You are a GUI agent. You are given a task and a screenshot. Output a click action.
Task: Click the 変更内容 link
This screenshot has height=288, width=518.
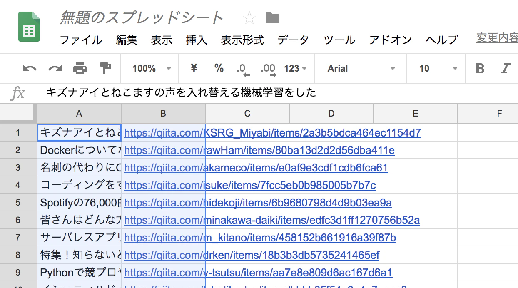497,38
